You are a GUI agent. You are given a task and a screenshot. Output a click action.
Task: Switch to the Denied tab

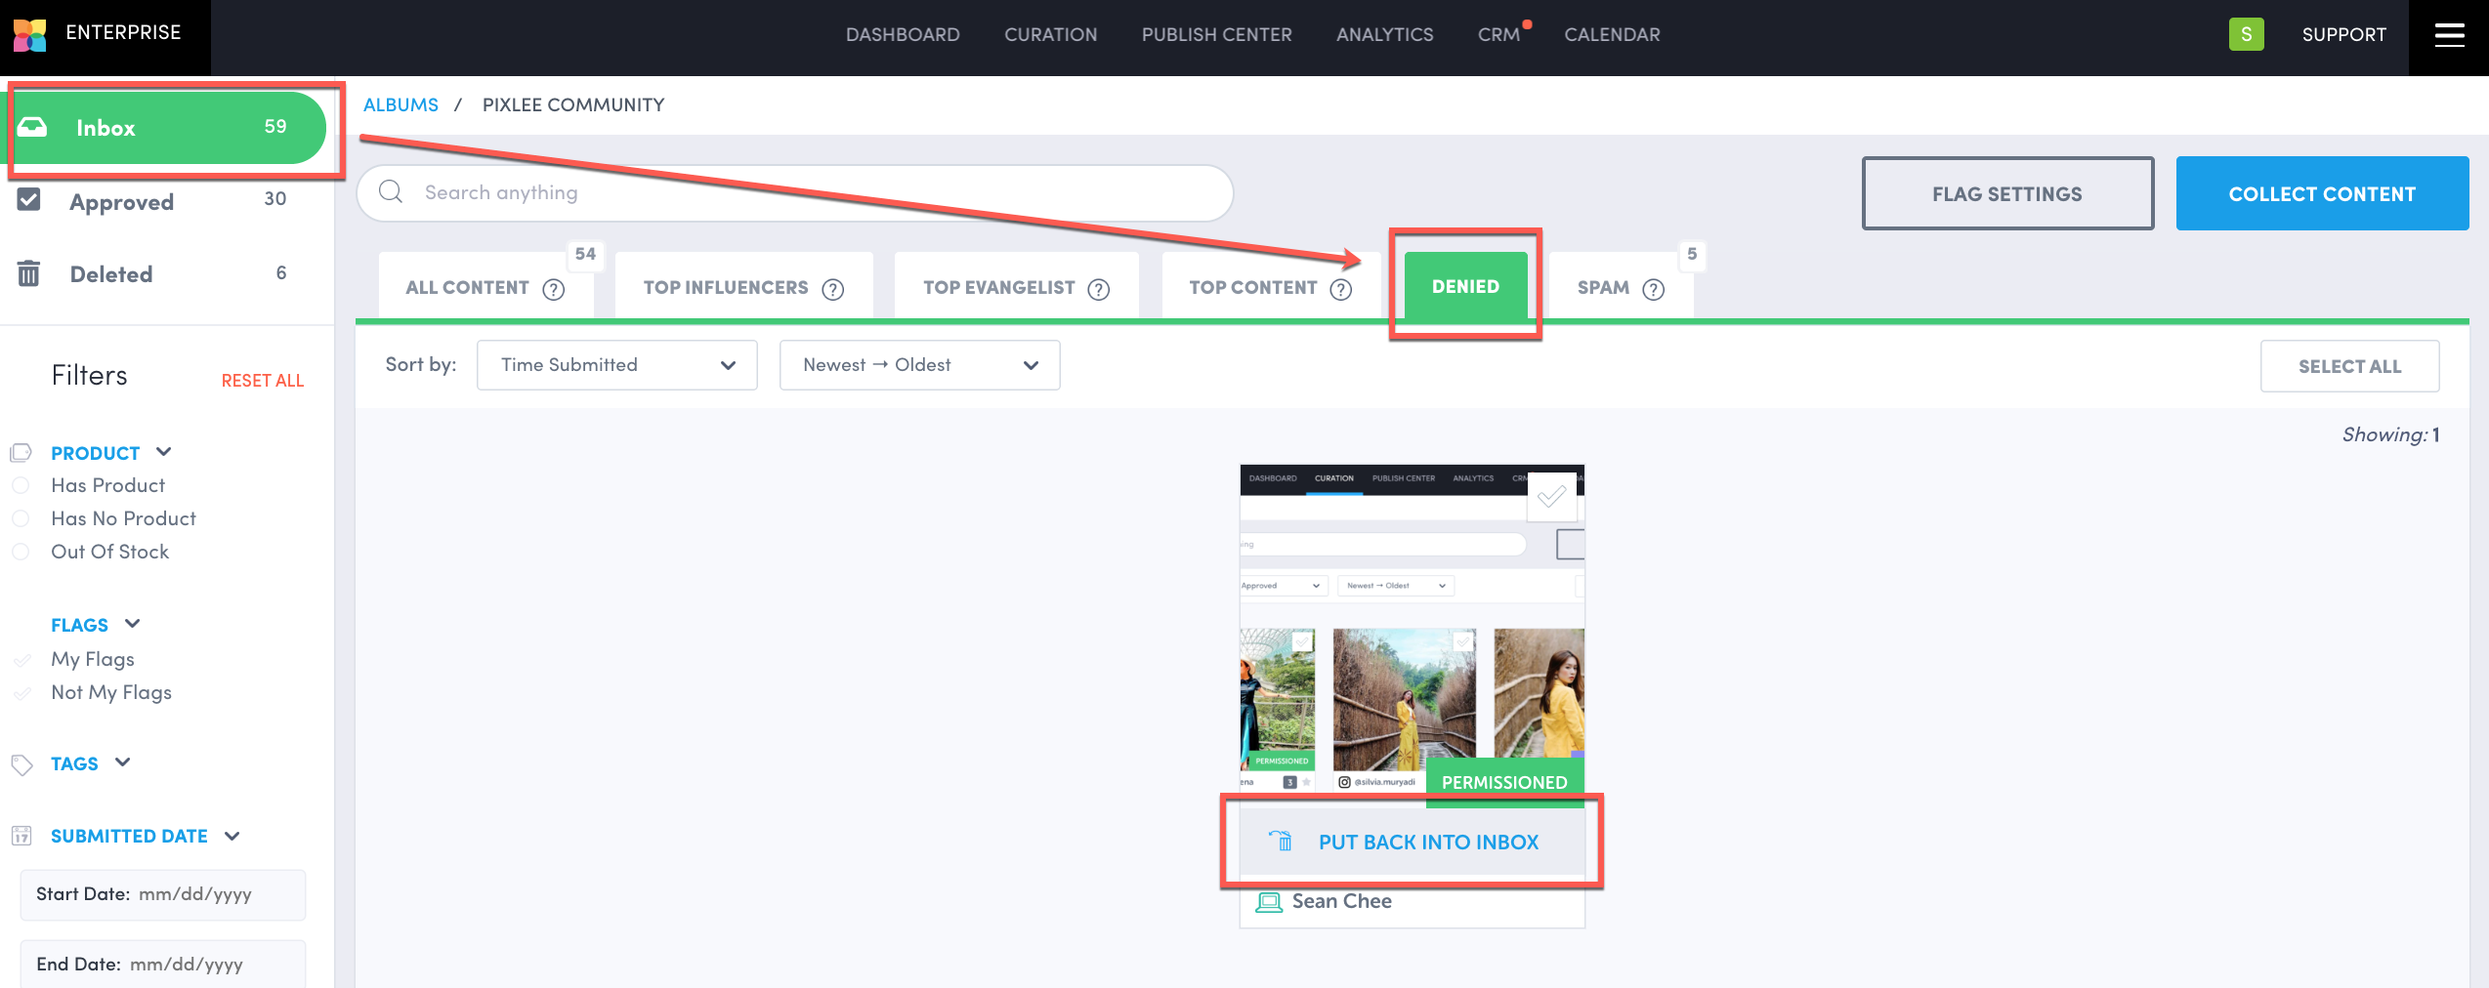click(1464, 287)
